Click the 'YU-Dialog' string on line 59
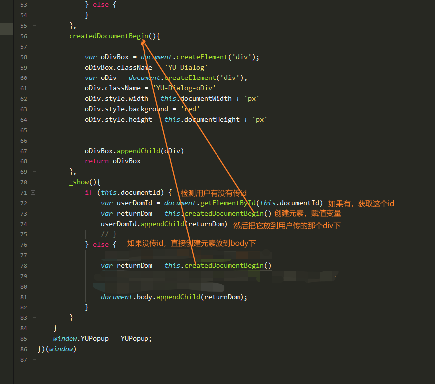435x384 pixels. [x=186, y=68]
